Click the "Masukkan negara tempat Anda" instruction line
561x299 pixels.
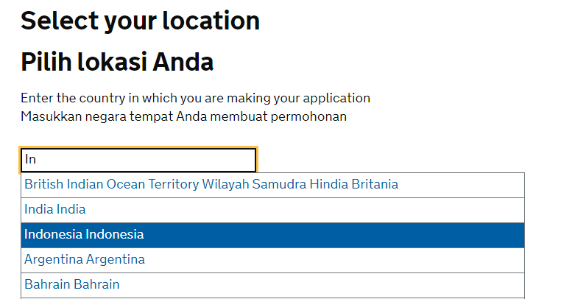183,116
